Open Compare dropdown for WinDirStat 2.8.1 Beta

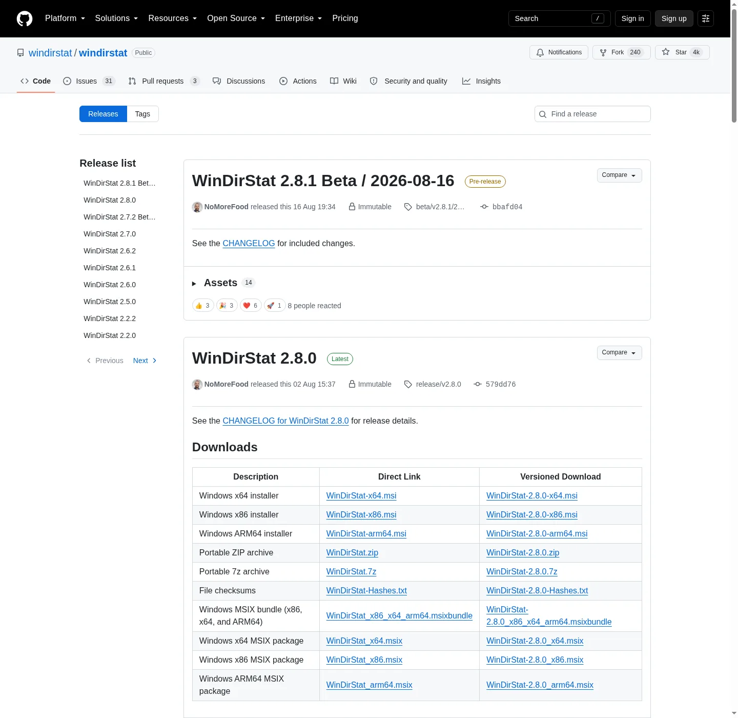(x=619, y=175)
